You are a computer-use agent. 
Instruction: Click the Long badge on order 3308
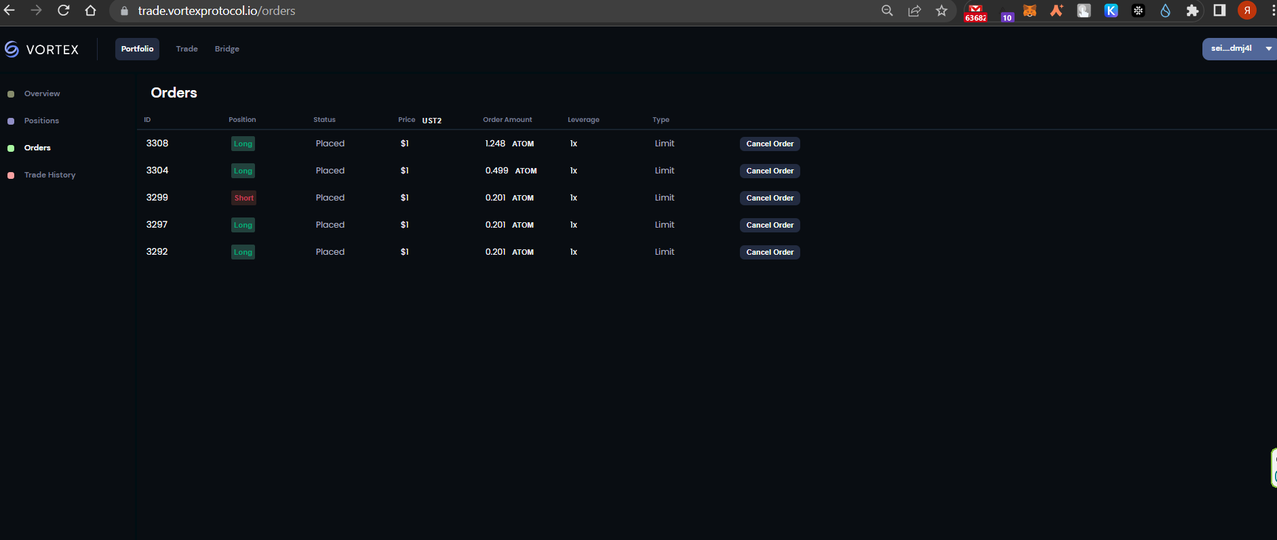pyautogui.click(x=243, y=144)
